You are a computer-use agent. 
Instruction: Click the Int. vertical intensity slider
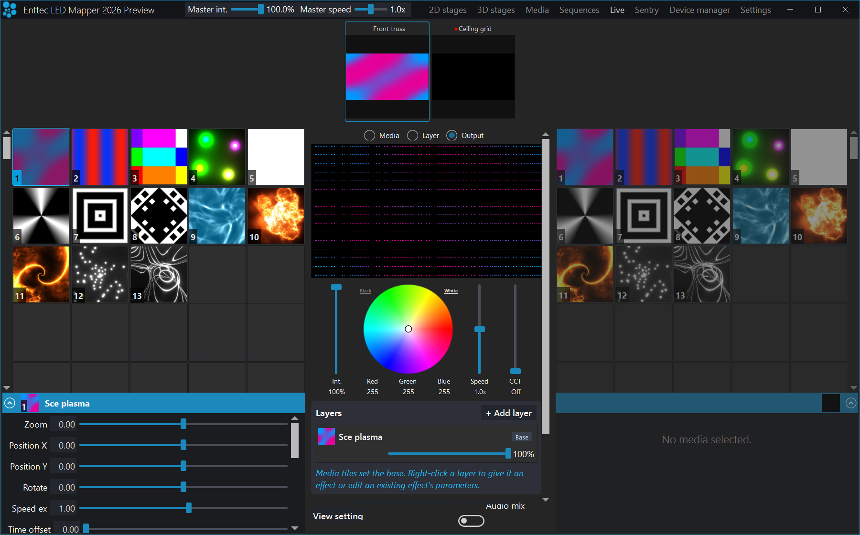click(336, 329)
